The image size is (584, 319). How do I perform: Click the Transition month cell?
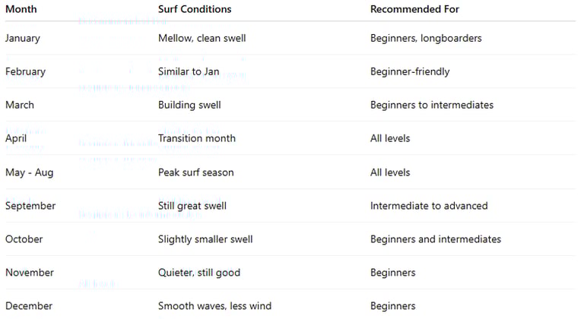(197, 138)
